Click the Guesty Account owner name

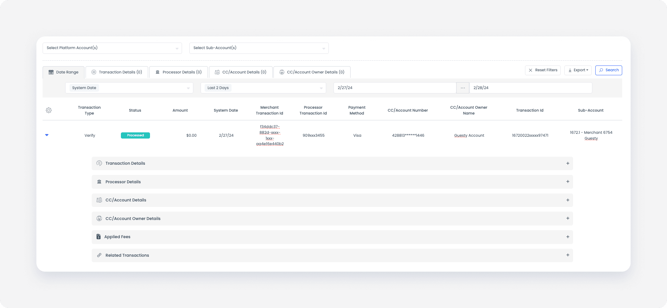click(469, 135)
